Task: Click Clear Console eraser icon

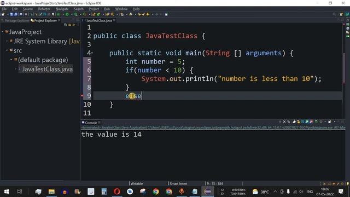Action: click(294, 121)
